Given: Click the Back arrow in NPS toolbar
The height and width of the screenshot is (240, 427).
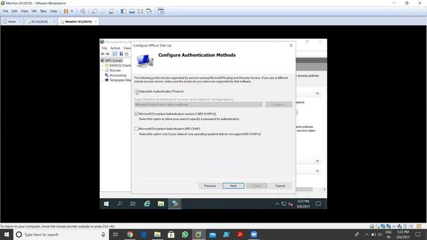Looking at the screenshot, I should point(103,54).
